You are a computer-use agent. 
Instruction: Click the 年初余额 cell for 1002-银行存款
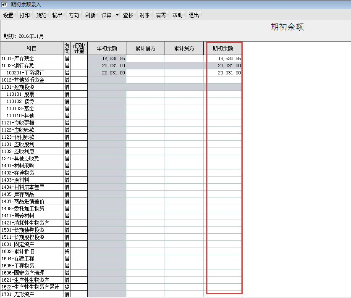click(106, 66)
